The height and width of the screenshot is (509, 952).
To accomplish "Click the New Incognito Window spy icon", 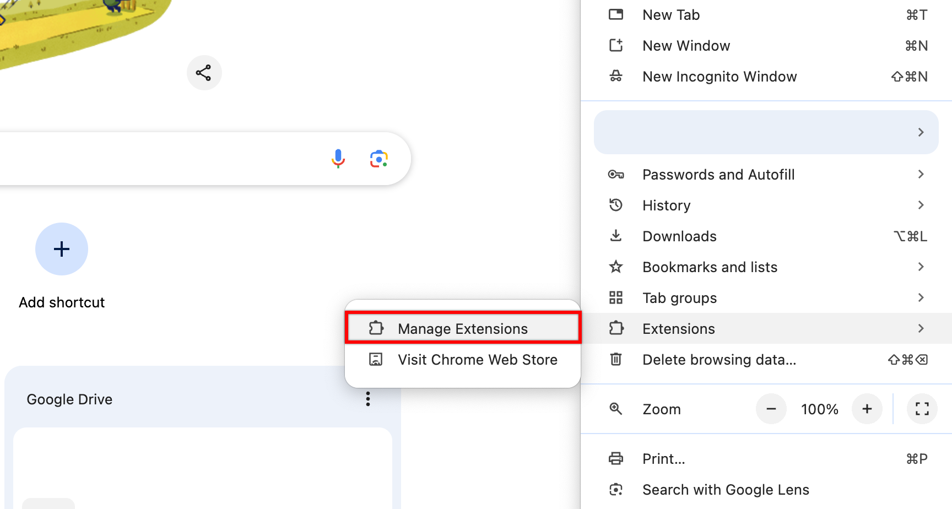I will 615,77.
